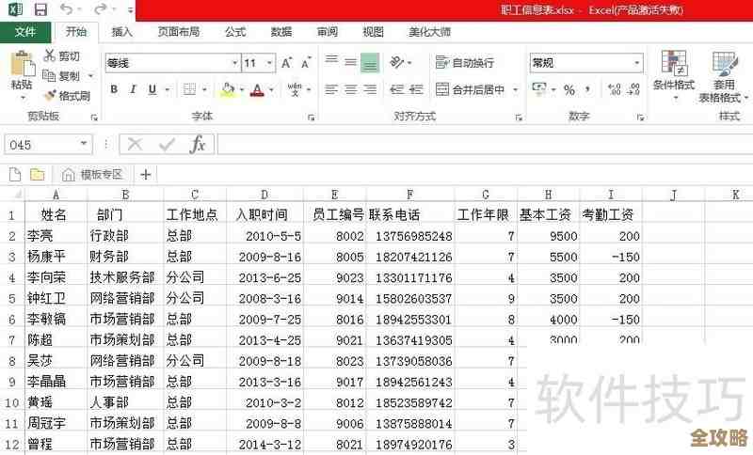The image size is (753, 455).
Task: Select column D header
Action: point(264,195)
